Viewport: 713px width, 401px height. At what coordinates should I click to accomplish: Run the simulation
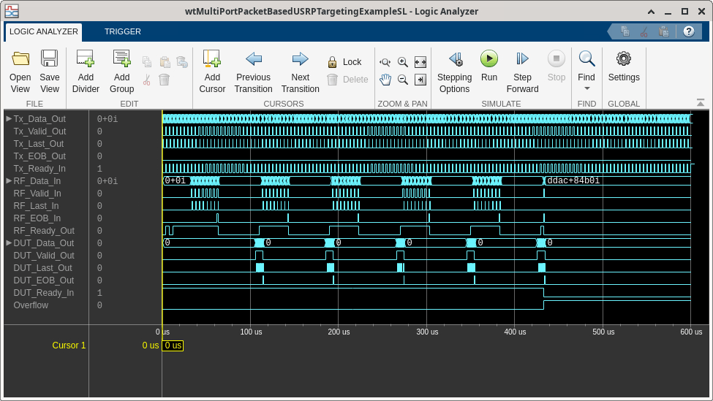(x=488, y=60)
